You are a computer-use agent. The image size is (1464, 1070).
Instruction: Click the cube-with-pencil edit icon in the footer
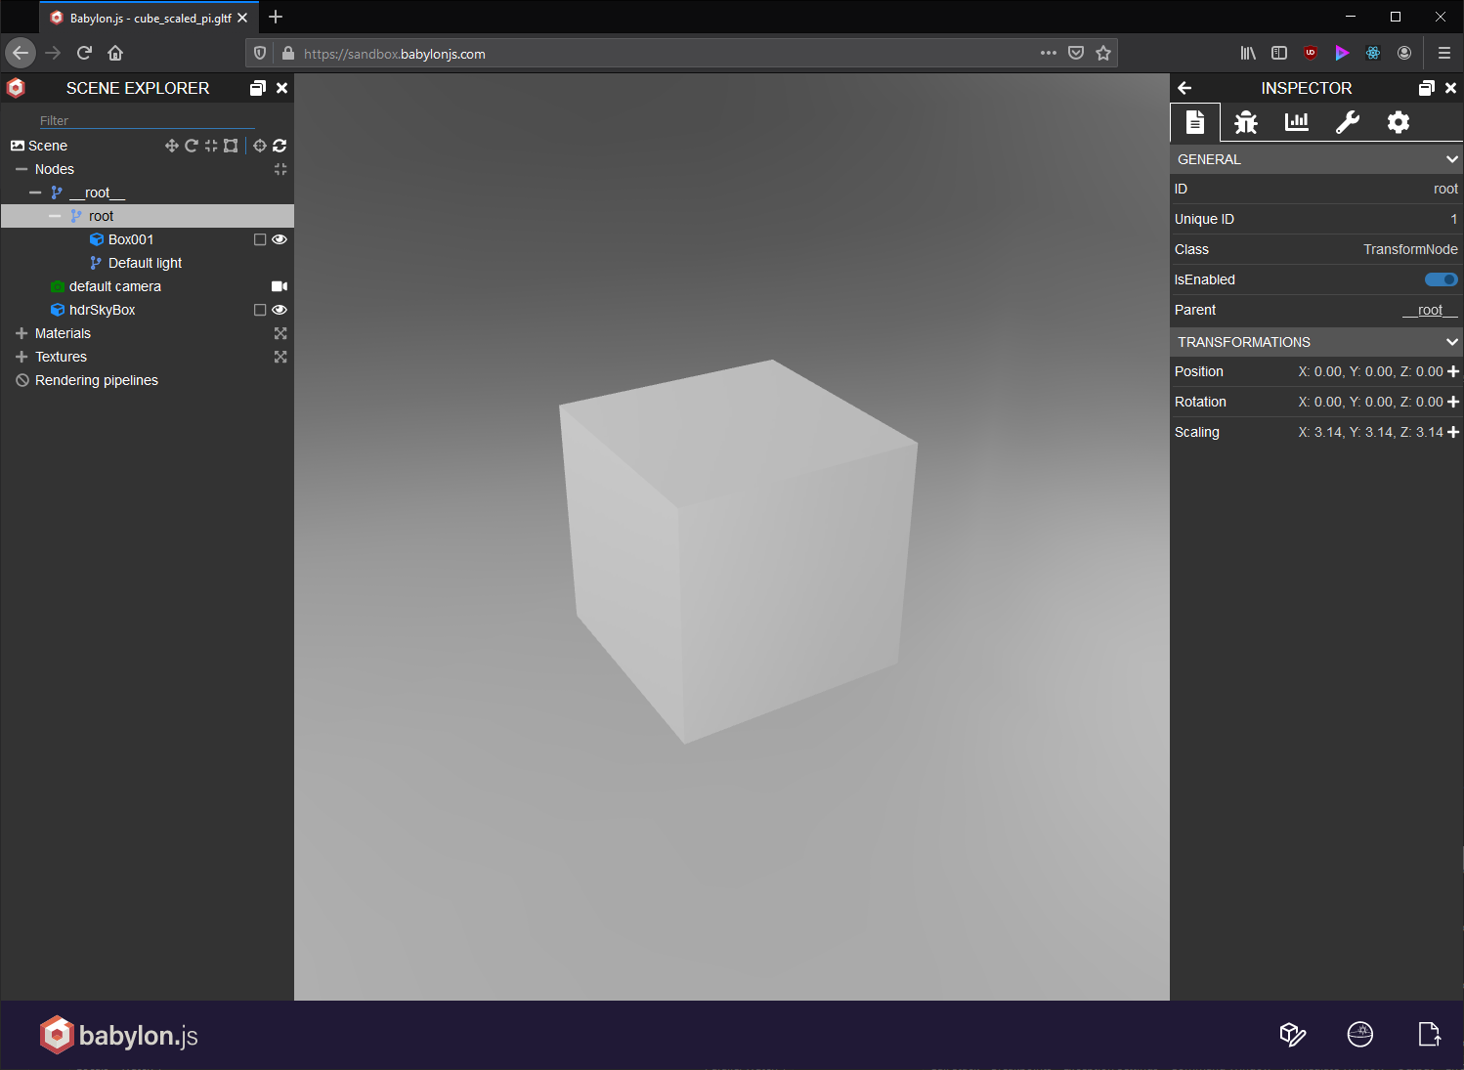[x=1292, y=1034]
